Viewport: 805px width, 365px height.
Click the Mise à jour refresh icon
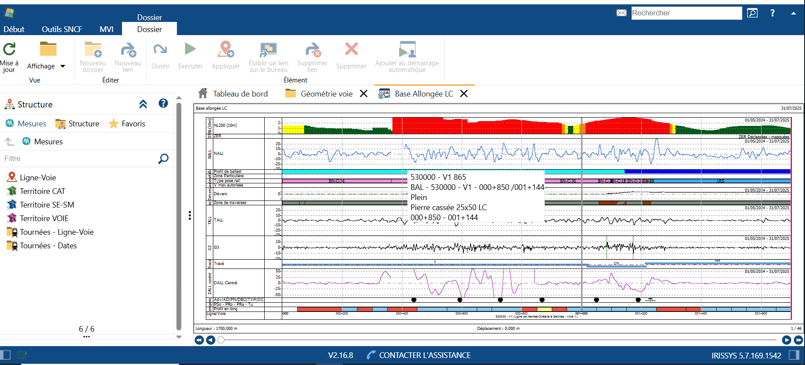(9, 49)
